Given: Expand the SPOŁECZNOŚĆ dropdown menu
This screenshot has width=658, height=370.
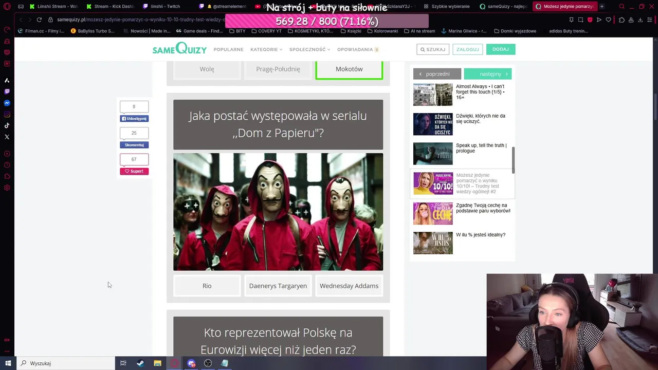Looking at the screenshot, I should (x=309, y=49).
